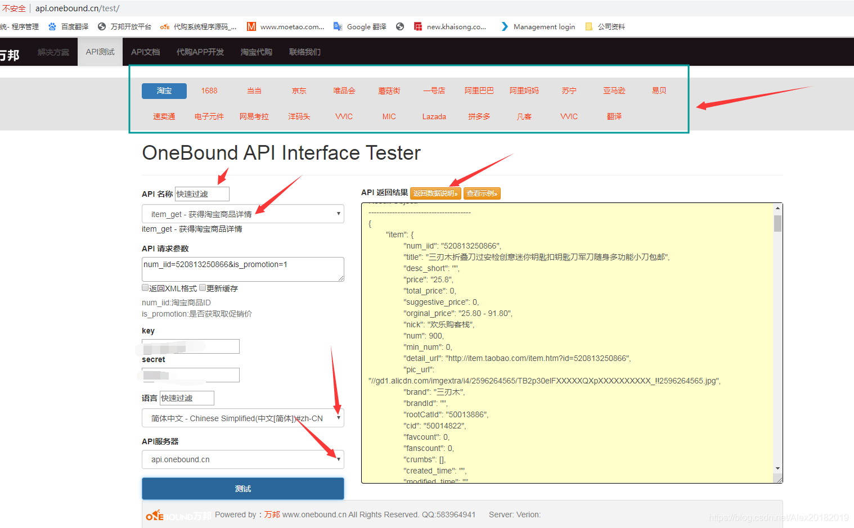Open the Google 翻译 bookmark
Viewport: 854px width, 528px height.
click(x=360, y=26)
